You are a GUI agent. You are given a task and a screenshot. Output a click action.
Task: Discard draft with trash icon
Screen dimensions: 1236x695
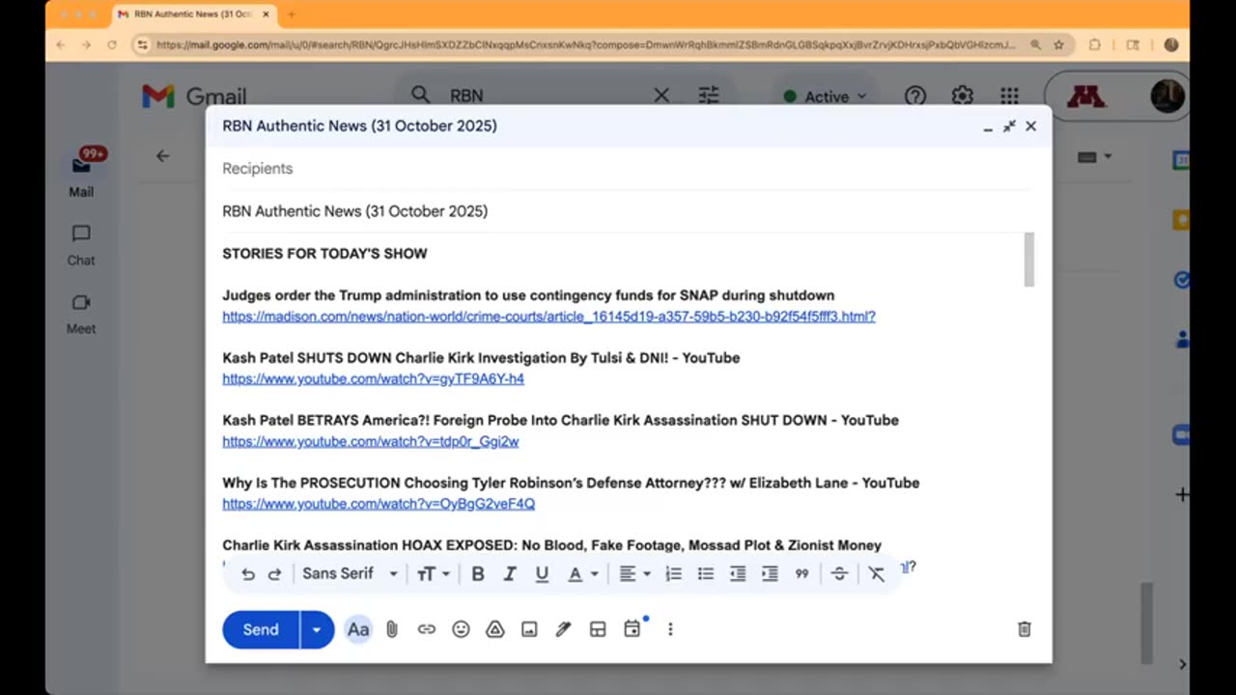click(1025, 629)
